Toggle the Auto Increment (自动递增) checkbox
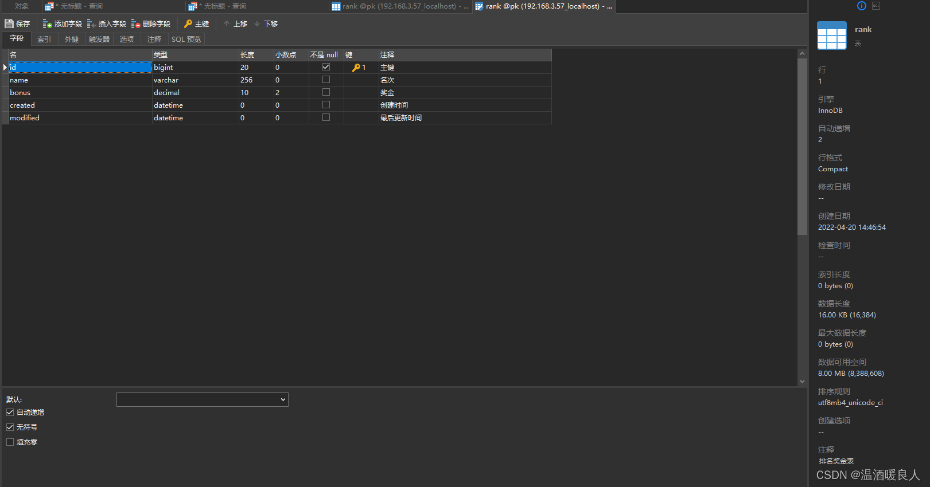Image resolution: width=930 pixels, height=487 pixels. tap(10, 413)
